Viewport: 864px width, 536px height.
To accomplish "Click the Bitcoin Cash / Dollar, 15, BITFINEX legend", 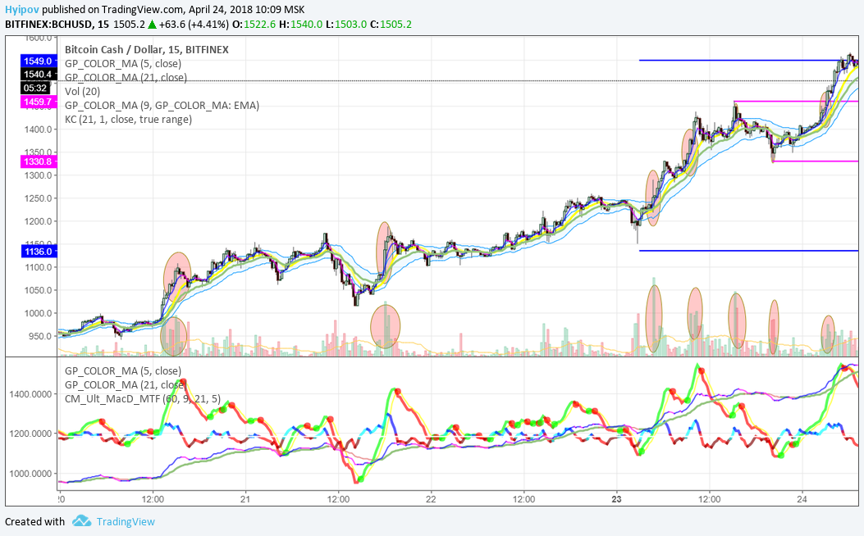I will click(x=147, y=49).
